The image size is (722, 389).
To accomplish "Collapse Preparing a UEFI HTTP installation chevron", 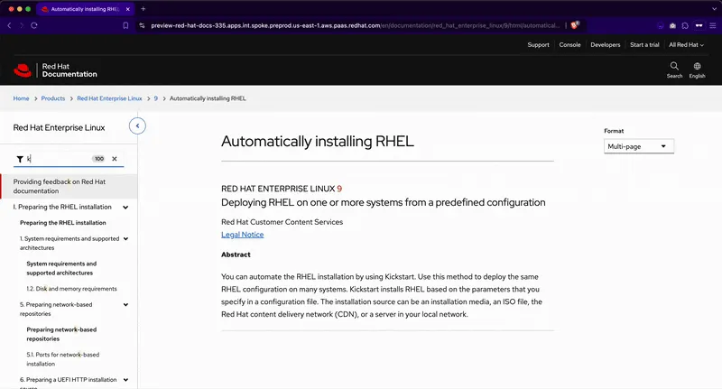I will pyautogui.click(x=125, y=380).
